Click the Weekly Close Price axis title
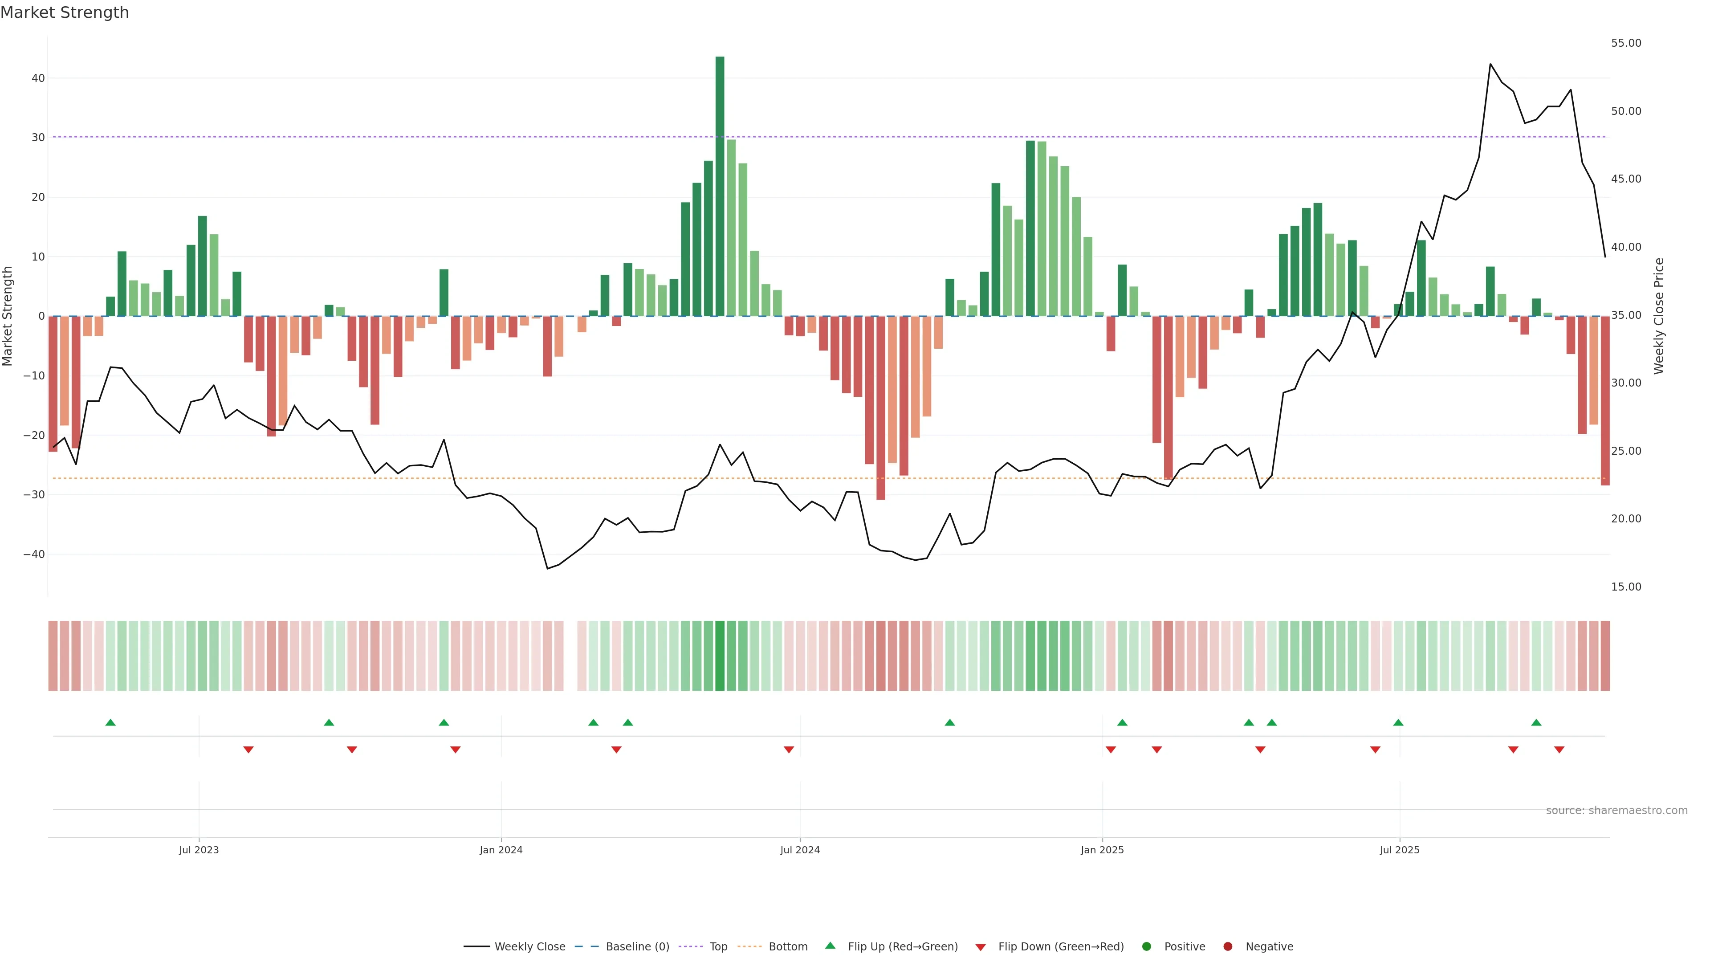The height and width of the screenshot is (962, 1710). coord(1659,316)
